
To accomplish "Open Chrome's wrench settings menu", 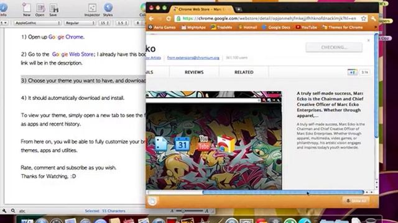I will tap(373, 19).
